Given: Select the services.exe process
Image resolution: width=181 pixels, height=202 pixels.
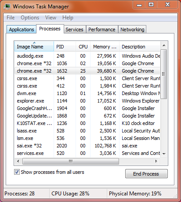Looking at the screenshot, I should (x=87, y=153).
